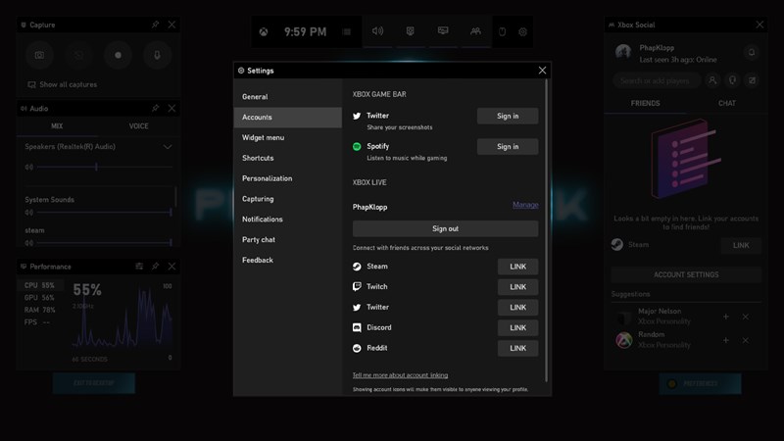784x441 pixels.
Task: Select CPU 55% in Performance widget
Action: pyautogui.click(x=39, y=285)
